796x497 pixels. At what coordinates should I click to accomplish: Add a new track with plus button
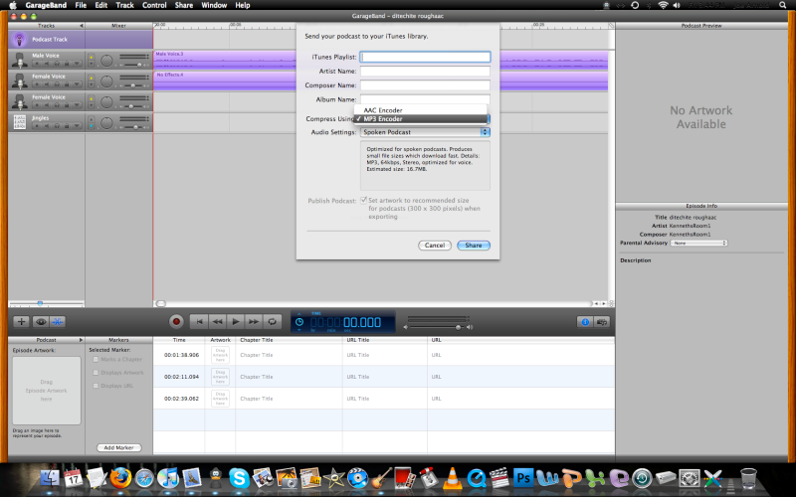click(x=21, y=321)
